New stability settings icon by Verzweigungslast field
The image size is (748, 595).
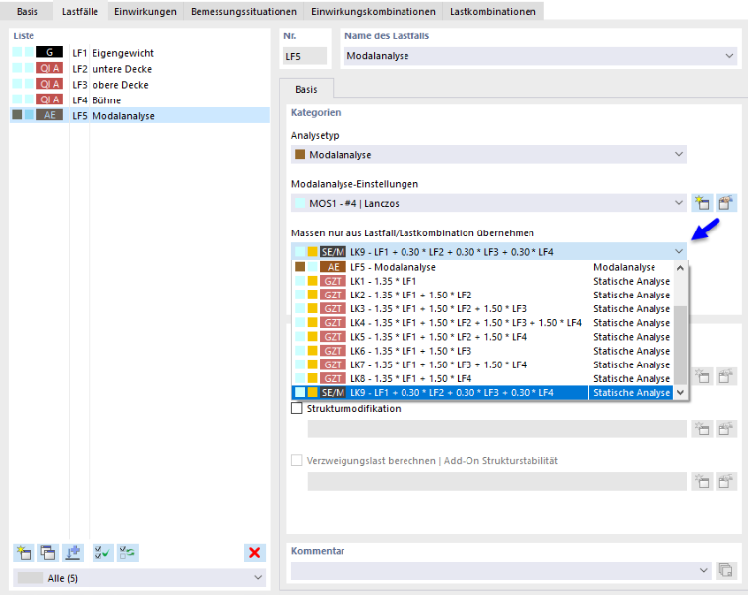pyautogui.click(x=702, y=481)
